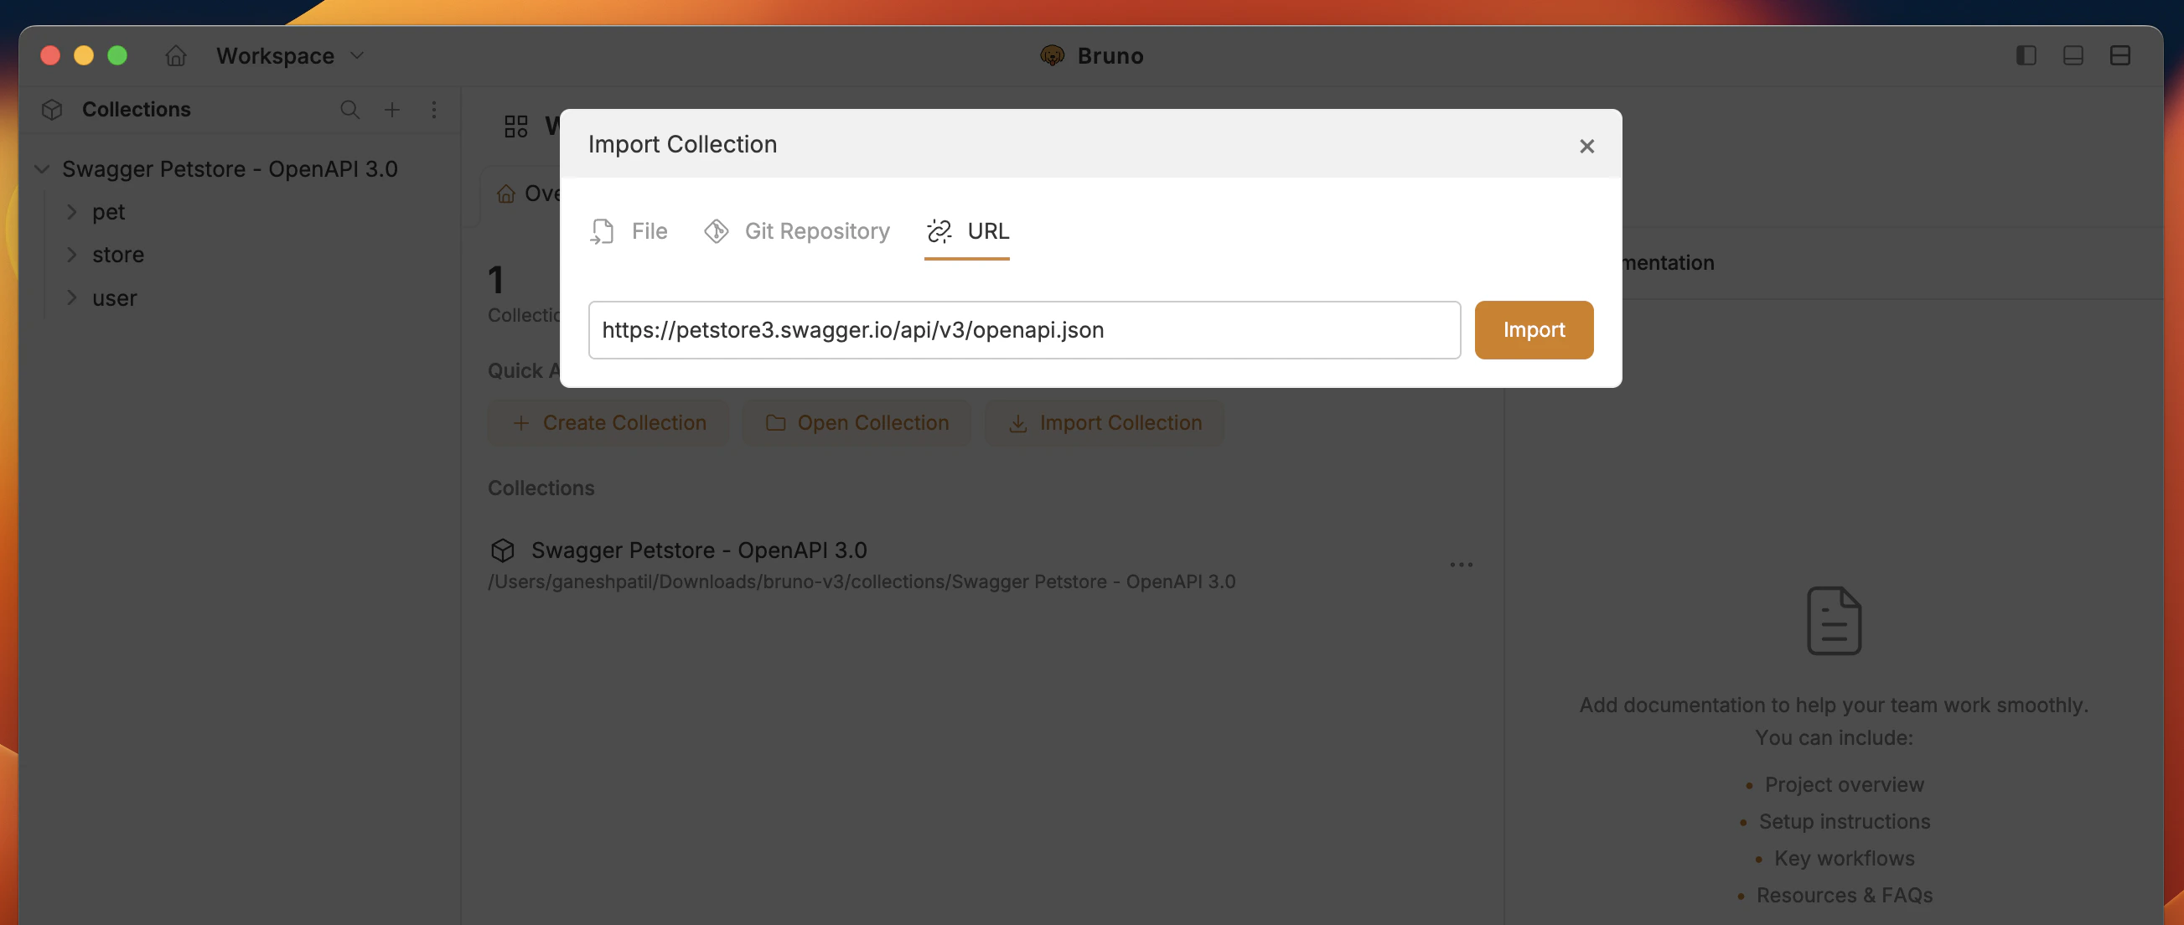The width and height of the screenshot is (2184, 925).
Task: Click Open Collection quick action
Action: point(856,422)
